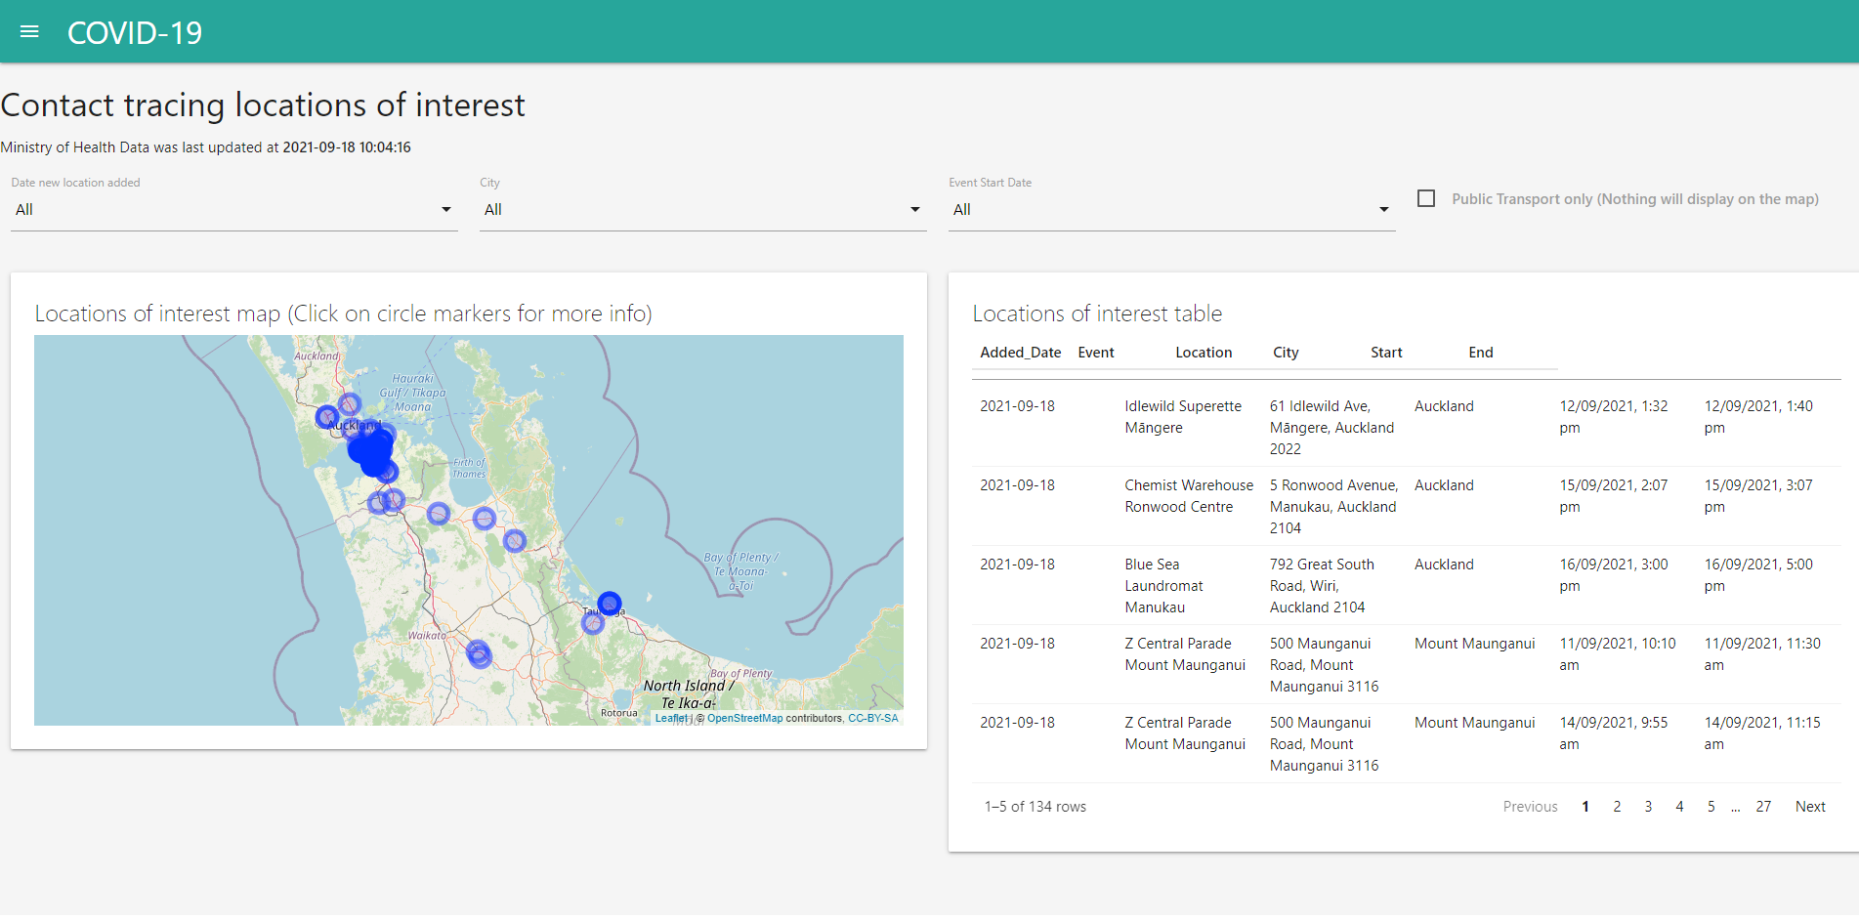This screenshot has width=1859, height=921.
Task: Expand the Date new location added dropdown
Action: tap(233, 210)
